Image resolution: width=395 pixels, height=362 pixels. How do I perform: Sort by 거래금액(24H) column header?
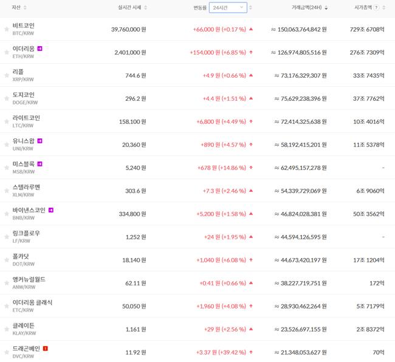point(308,7)
